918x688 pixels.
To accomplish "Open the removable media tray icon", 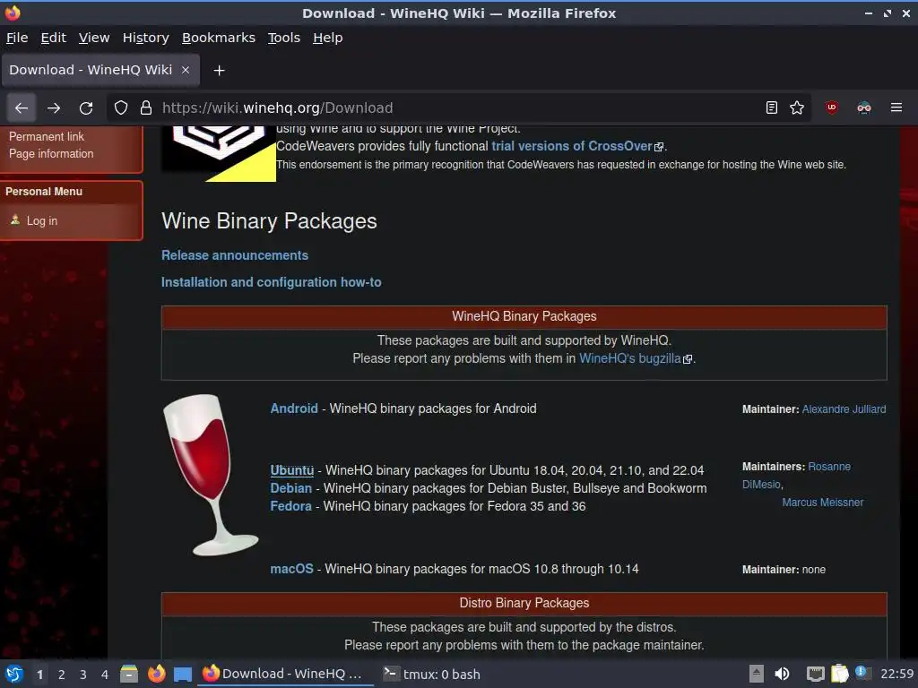I will pyautogui.click(x=756, y=674).
